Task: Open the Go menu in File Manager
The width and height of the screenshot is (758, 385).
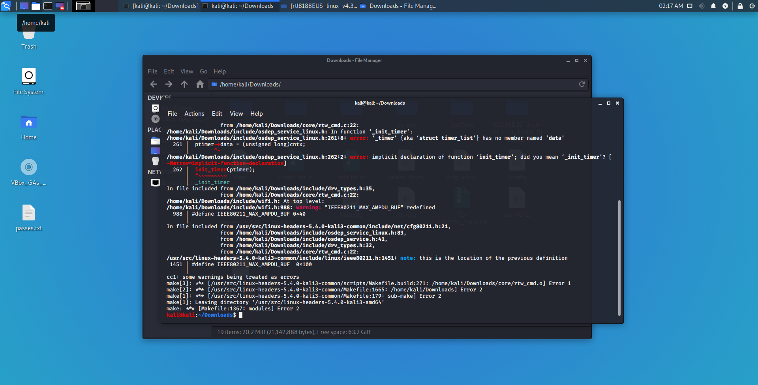Action: click(203, 71)
